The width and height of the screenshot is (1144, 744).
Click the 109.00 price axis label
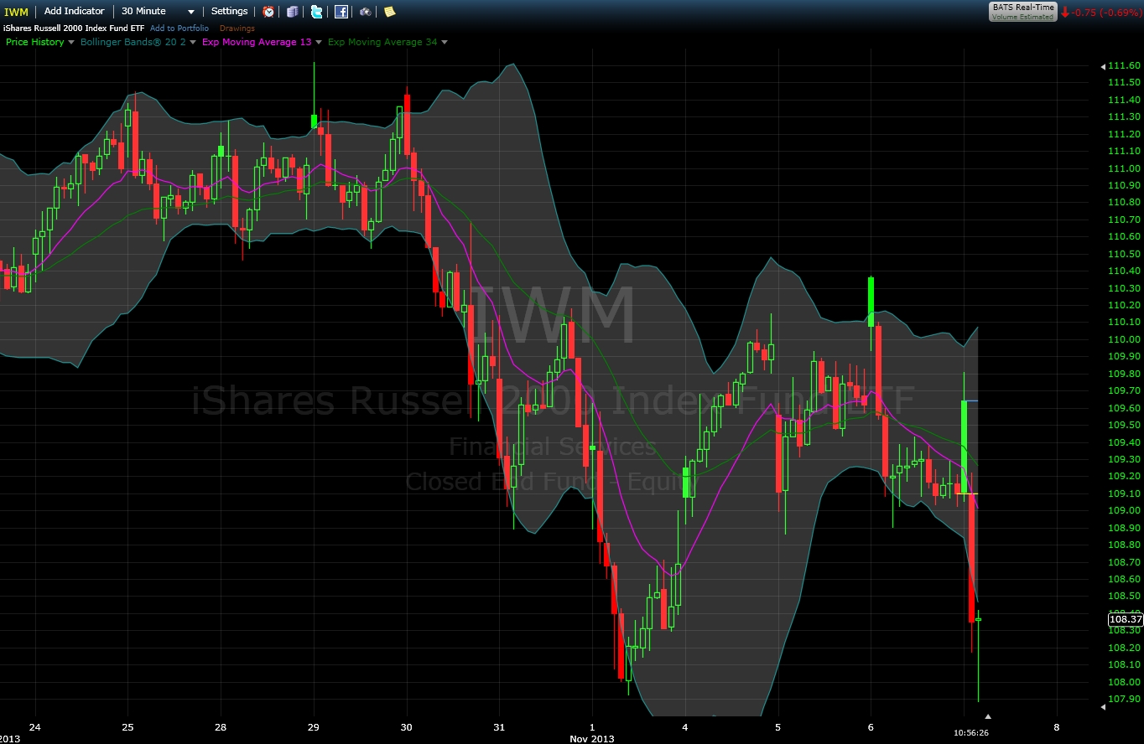1124,510
